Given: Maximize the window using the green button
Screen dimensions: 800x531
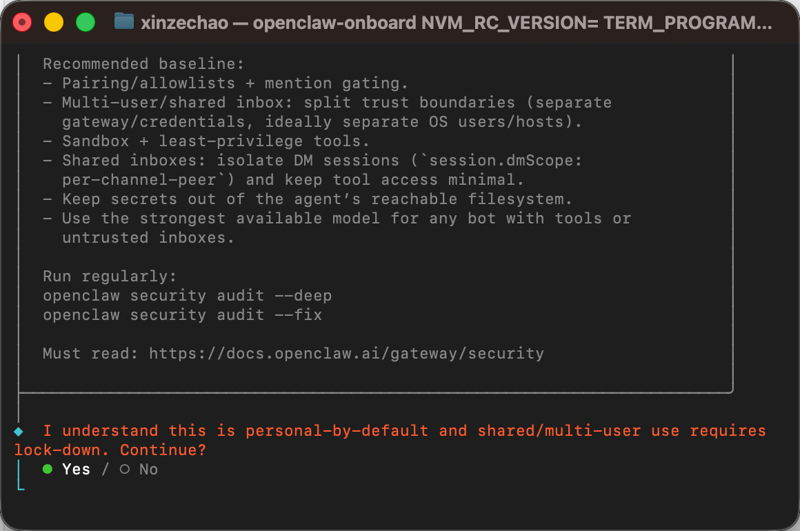Looking at the screenshot, I should tap(86, 23).
